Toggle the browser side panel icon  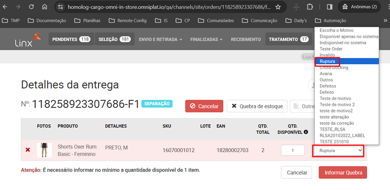coord(329,7)
